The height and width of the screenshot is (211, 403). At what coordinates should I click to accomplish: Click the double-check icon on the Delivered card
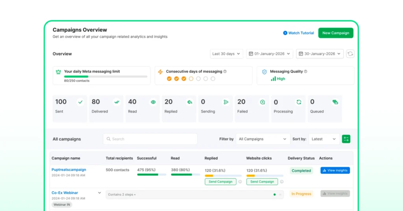pyautogui.click(x=116, y=102)
